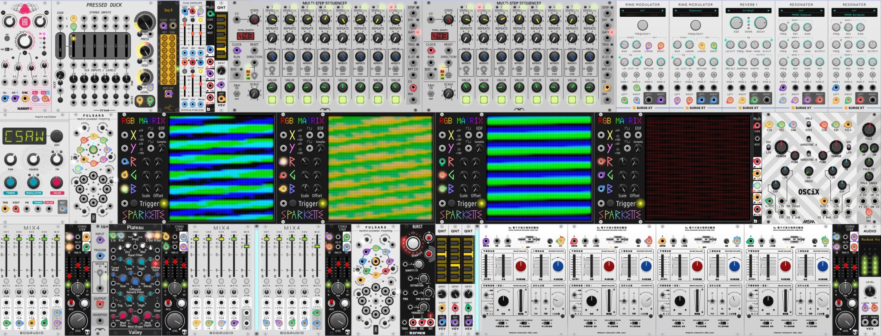Open the Poisonous preset menu on Ring Modulator
Screen dimensions: 881x336
[695, 11]
